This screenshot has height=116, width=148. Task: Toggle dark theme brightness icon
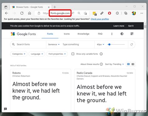pos(122,34)
